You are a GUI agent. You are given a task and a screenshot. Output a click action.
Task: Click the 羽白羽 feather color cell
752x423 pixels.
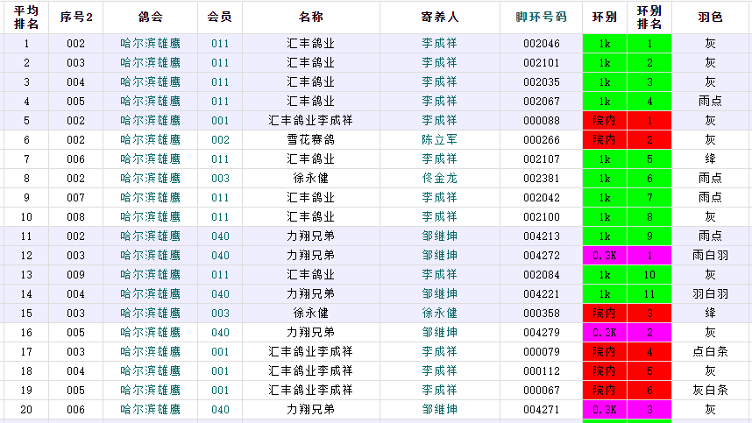(710, 293)
